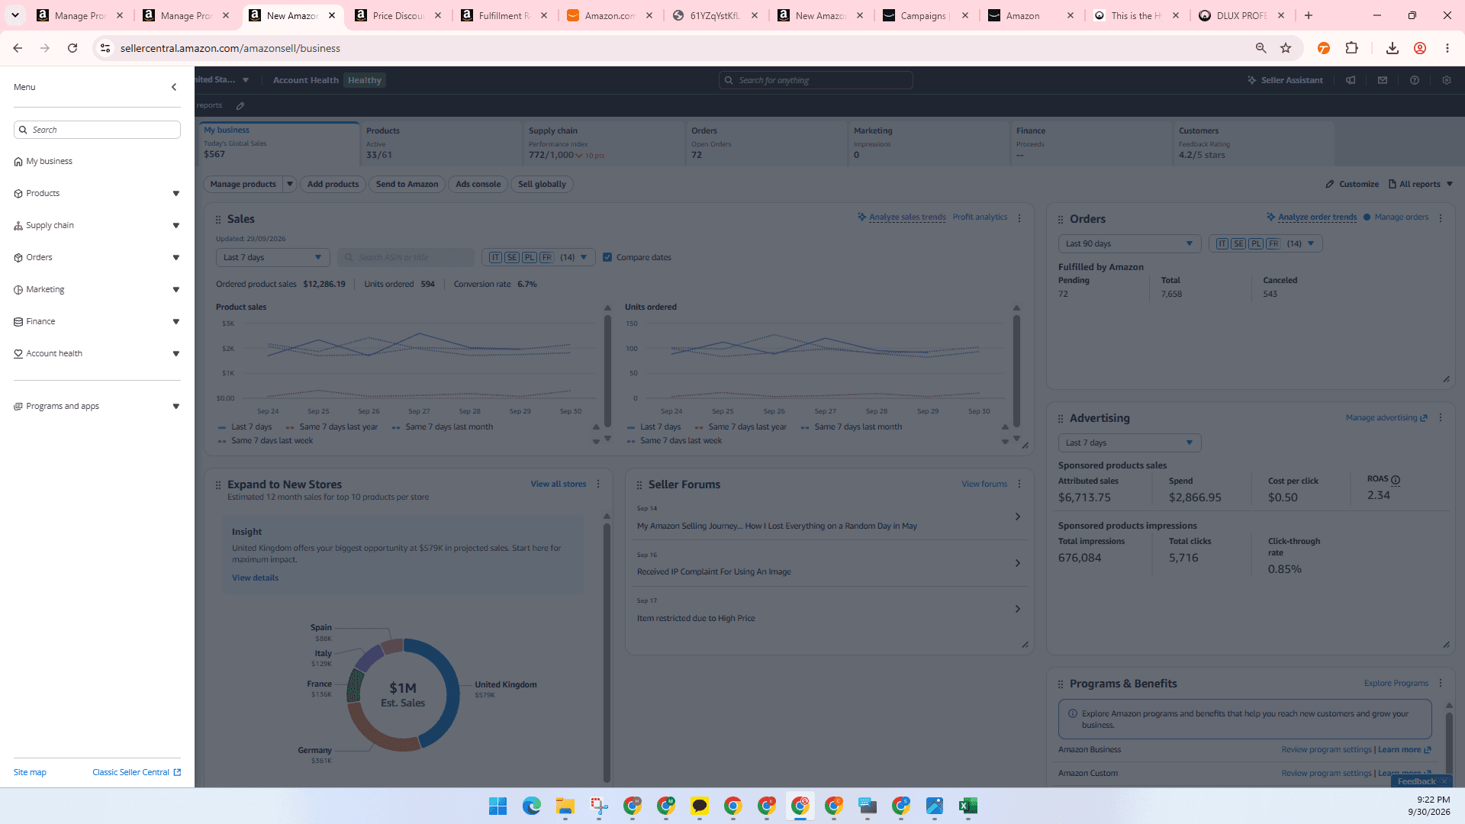Uncheck the Compare dates checkbox
Viewport: 1465px width, 824px height.
point(607,257)
